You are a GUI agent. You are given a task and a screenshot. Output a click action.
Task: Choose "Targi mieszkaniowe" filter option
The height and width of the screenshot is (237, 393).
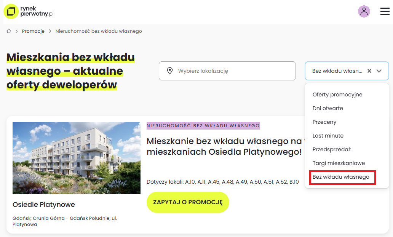click(x=339, y=163)
